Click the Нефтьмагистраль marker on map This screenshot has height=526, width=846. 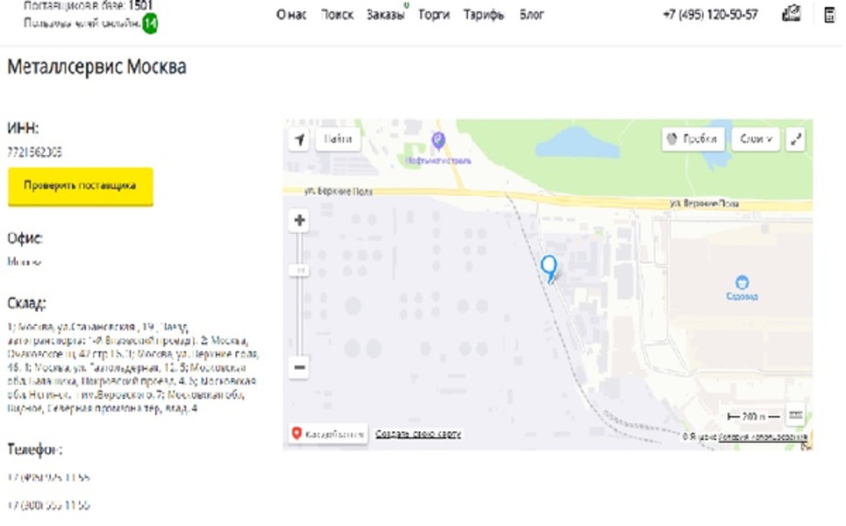438,140
